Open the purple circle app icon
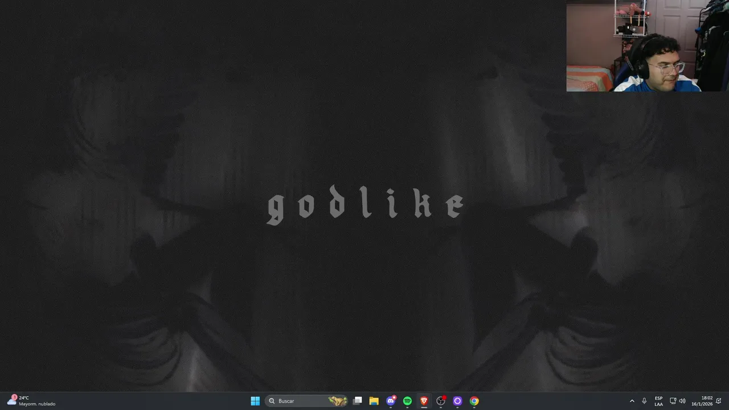The image size is (729, 410). pos(457,401)
